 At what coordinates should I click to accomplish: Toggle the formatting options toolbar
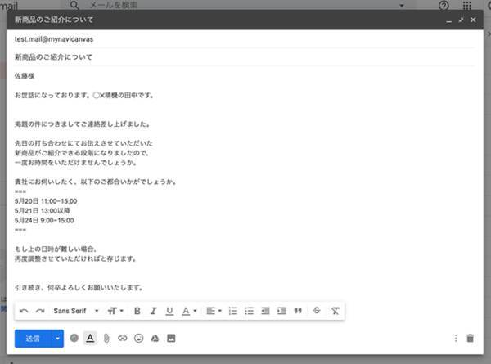pyautogui.click(x=90, y=338)
